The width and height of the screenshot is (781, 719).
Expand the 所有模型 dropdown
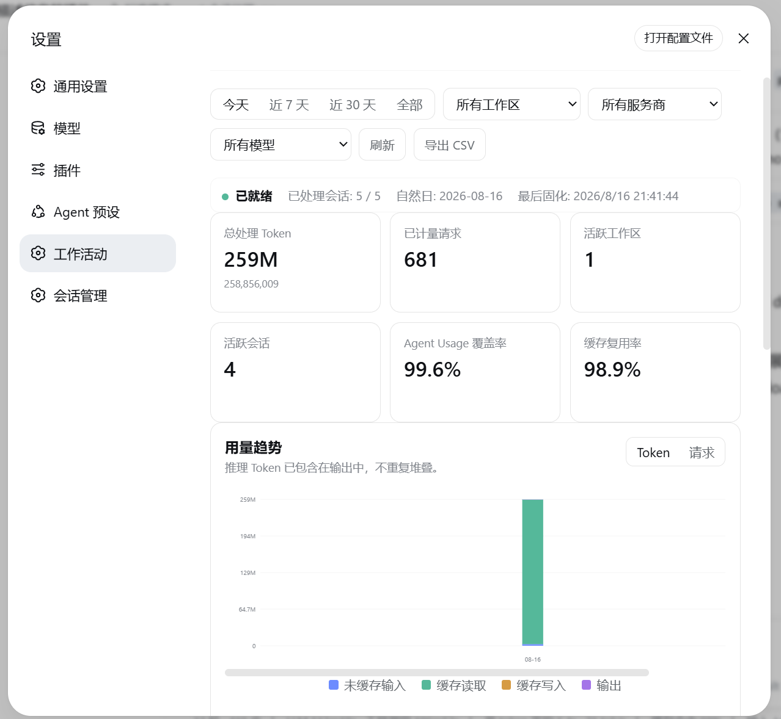280,145
